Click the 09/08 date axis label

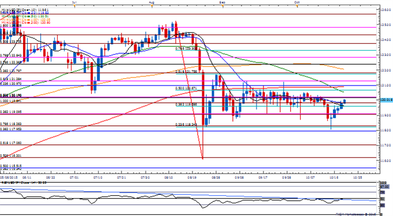point(240,177)
